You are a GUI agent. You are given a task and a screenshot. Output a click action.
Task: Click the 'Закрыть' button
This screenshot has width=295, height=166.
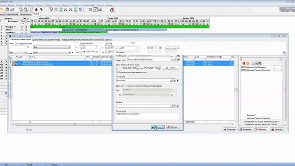click(277, 130)
